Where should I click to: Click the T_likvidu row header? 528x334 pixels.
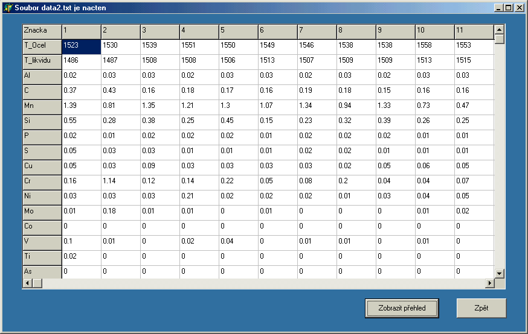[x=42, y=62]
